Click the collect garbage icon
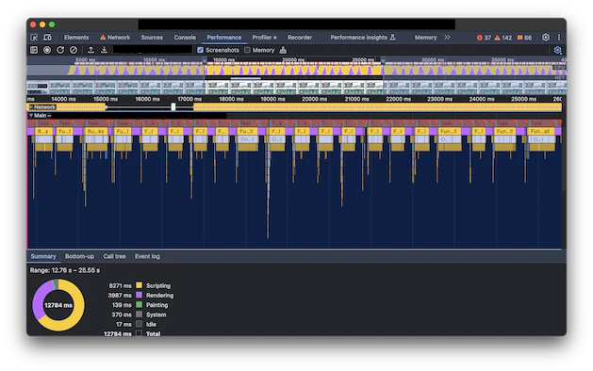593x371 pixels. click(x=283, y=50)
